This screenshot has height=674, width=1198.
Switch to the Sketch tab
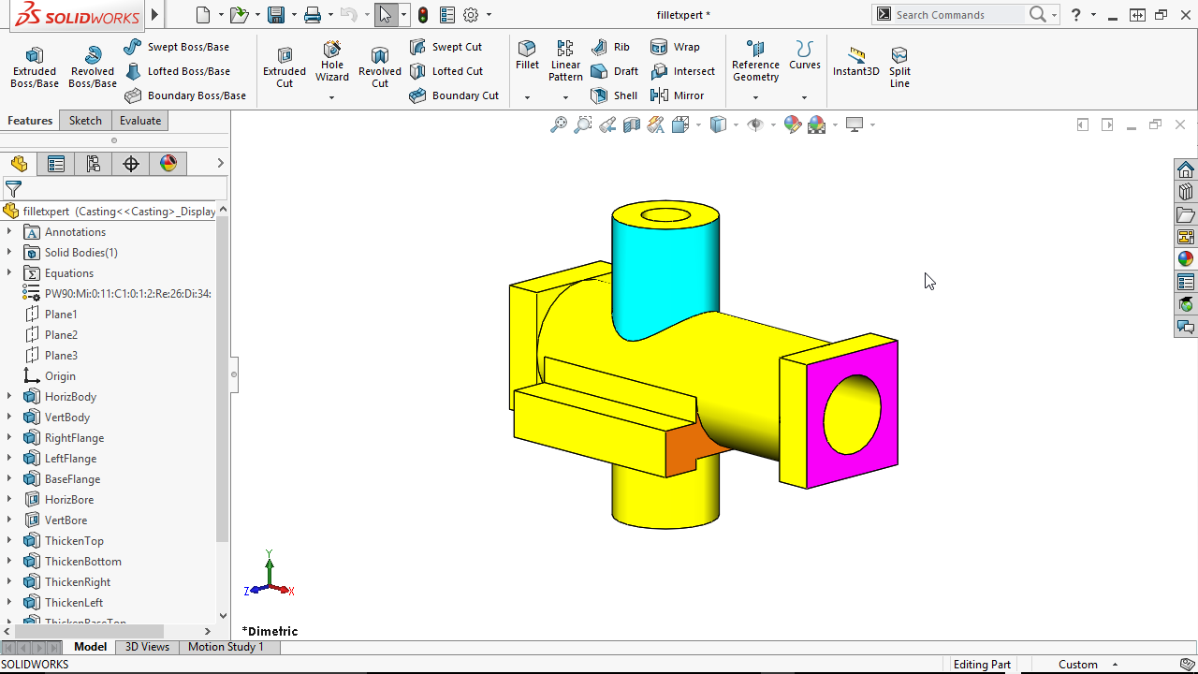pyautogui.click(x=85, y=120)
